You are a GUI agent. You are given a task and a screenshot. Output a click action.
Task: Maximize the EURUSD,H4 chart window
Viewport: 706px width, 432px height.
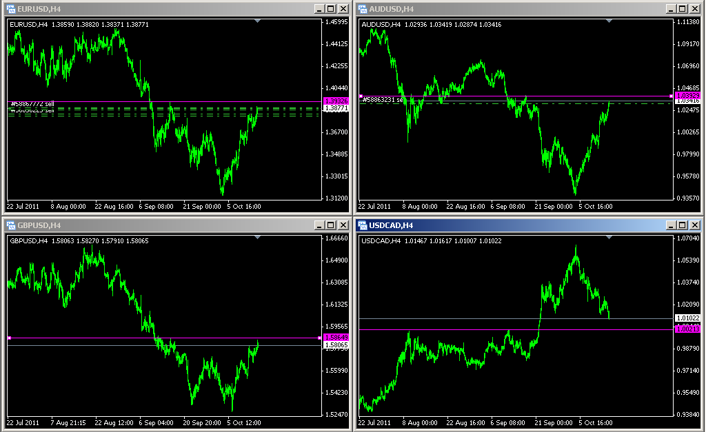(331, 9)
